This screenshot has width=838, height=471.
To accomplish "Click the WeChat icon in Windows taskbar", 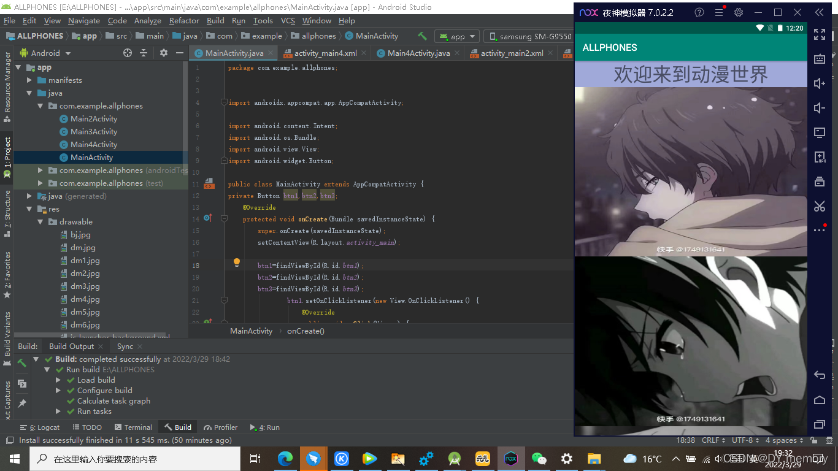I will pyautogui.click(x=539, y=459).
